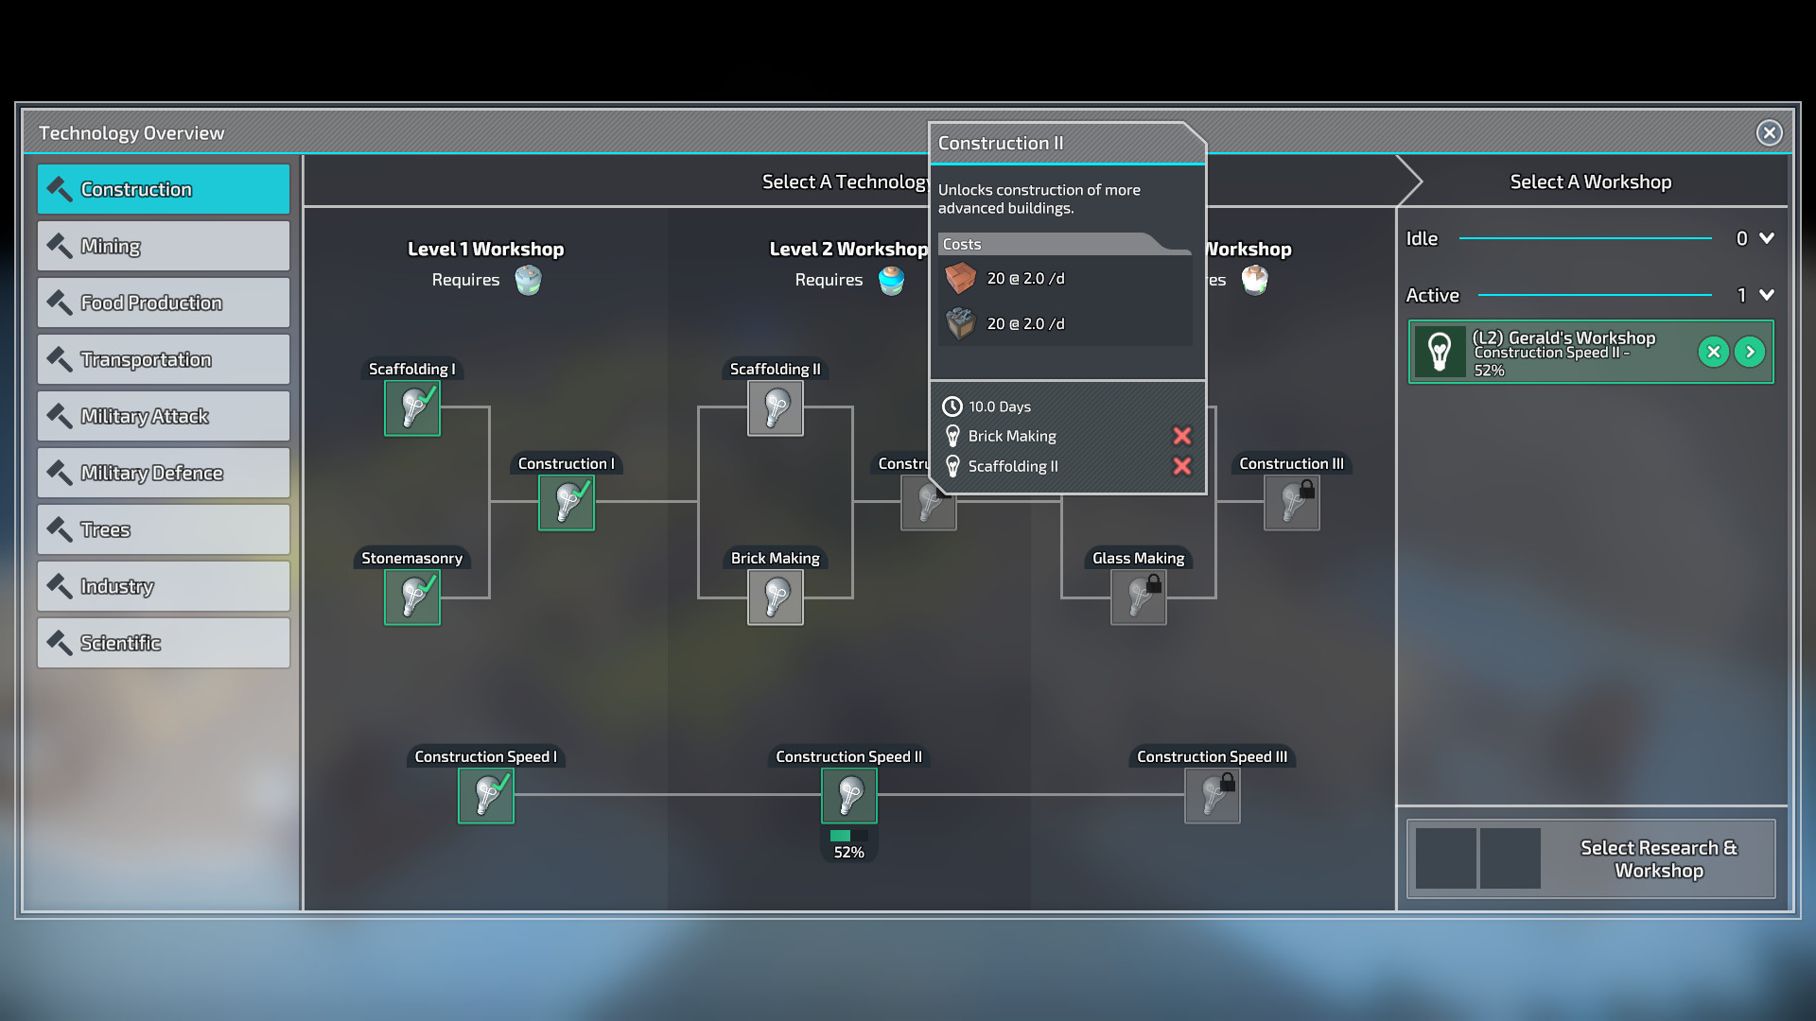Click the Construction Speed II lightbulb icon
This screenshot has width=1816, height=1021.
pos(848,795)
